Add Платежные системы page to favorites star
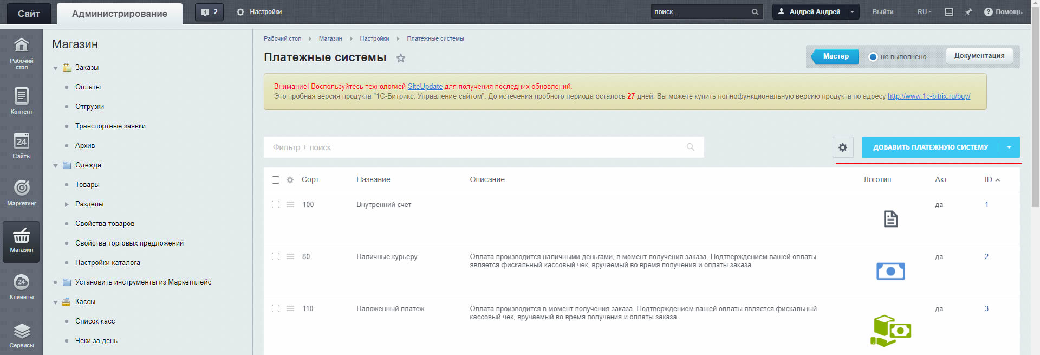 pos(401,58)
